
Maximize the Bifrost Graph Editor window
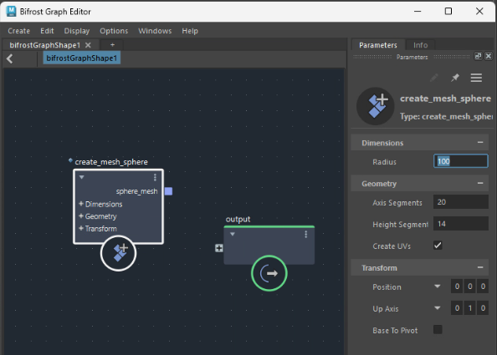pyautogui.click(x=448, y=12)
